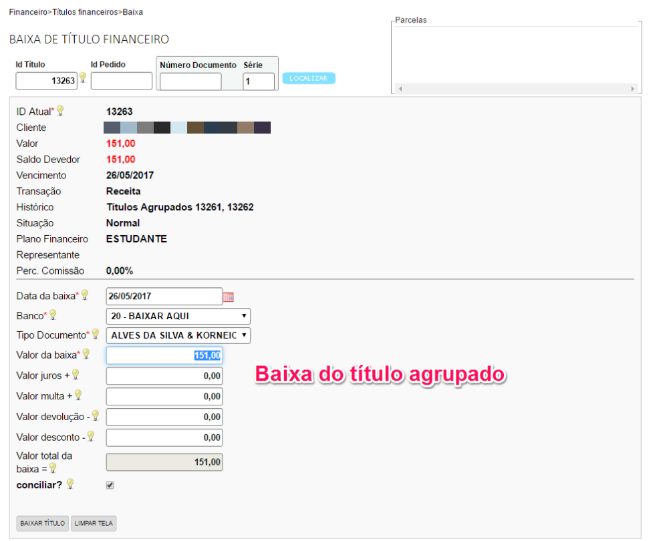The height and width of the screenshot is (541, 653).
Task: Expand the Tipo Documento dropdown
Action: pos(178,335)
